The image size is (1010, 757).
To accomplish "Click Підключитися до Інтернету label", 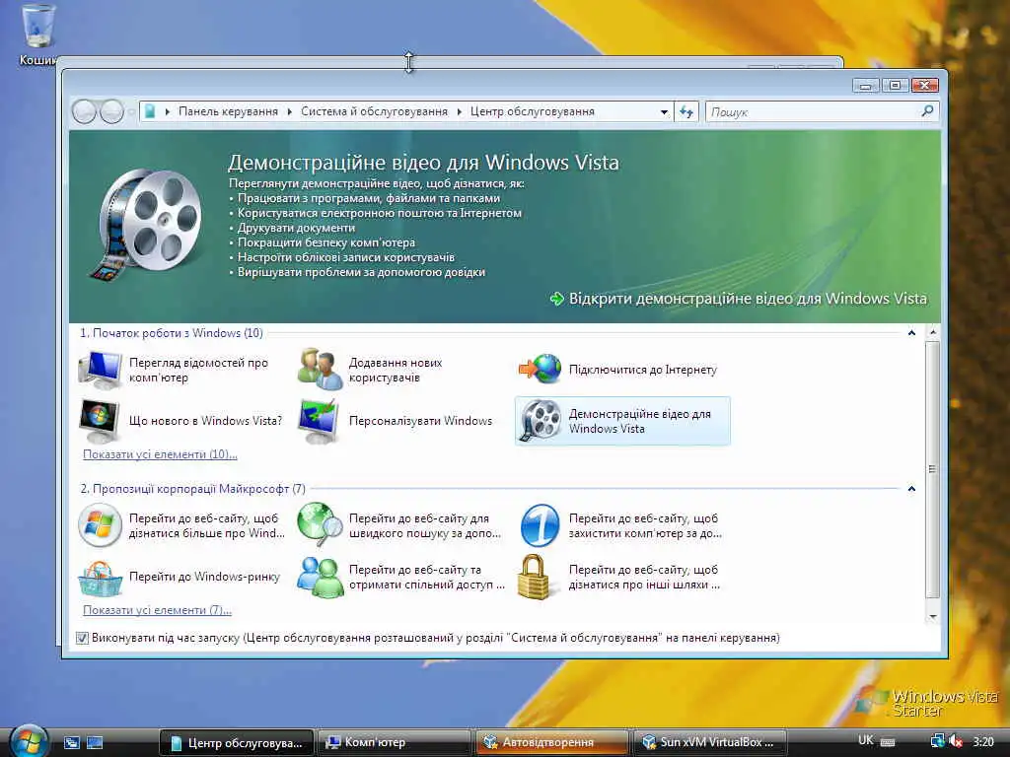I will tap(643, 371).
